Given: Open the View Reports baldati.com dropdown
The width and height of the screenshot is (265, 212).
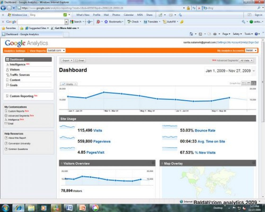Looking at the screenshot, I should [x=56, y=50].
